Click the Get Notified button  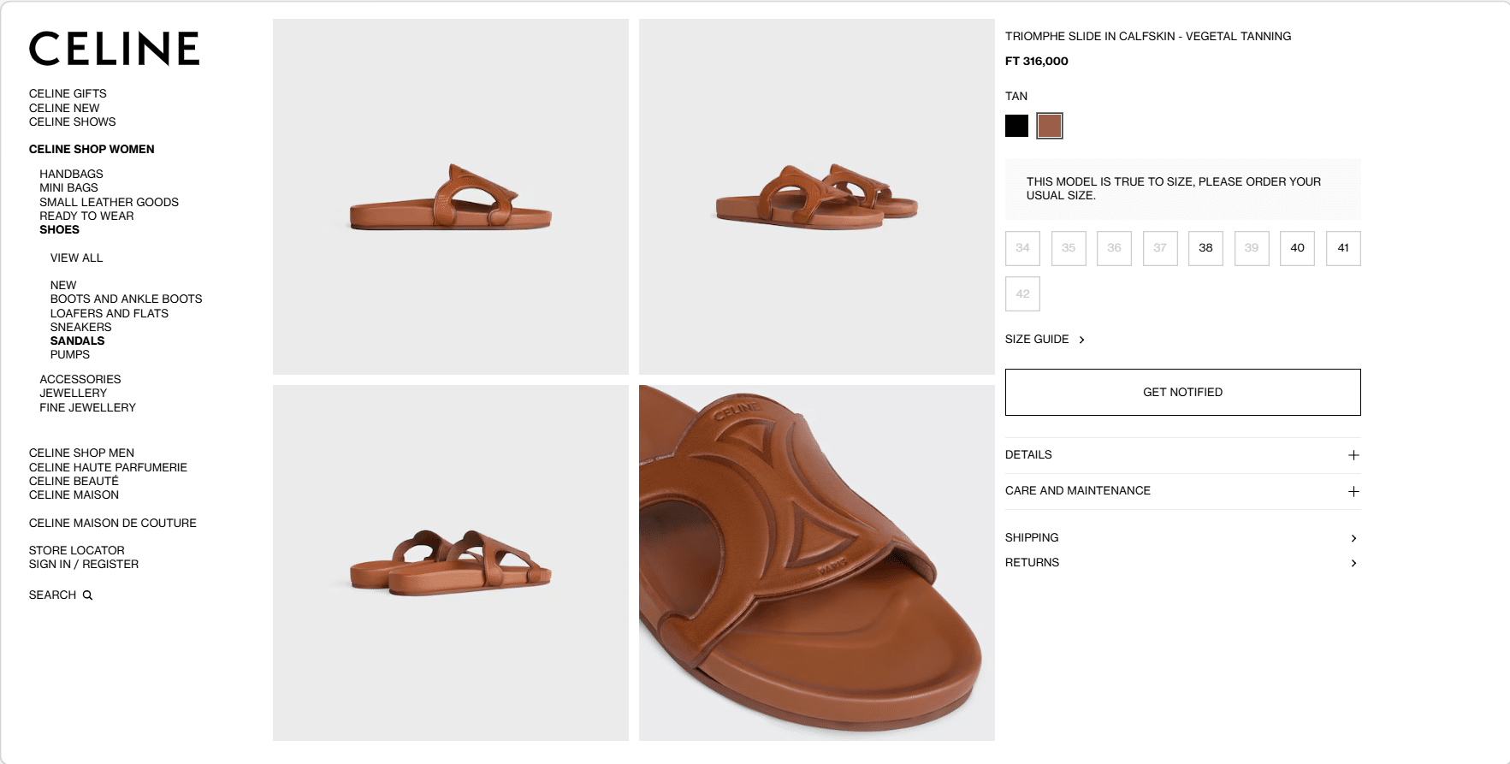click(x=1182, y=392)
